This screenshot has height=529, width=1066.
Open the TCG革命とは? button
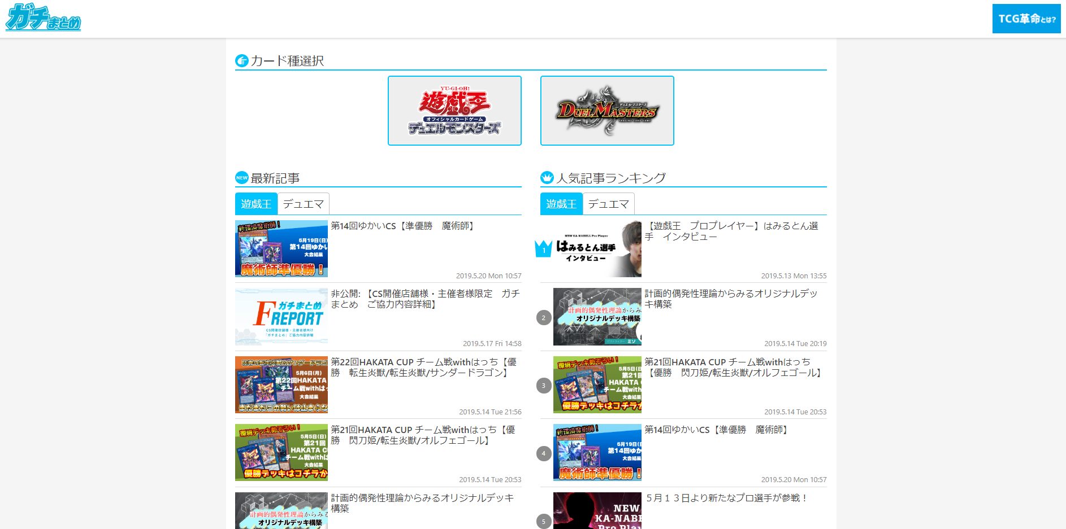(1026, 19)
